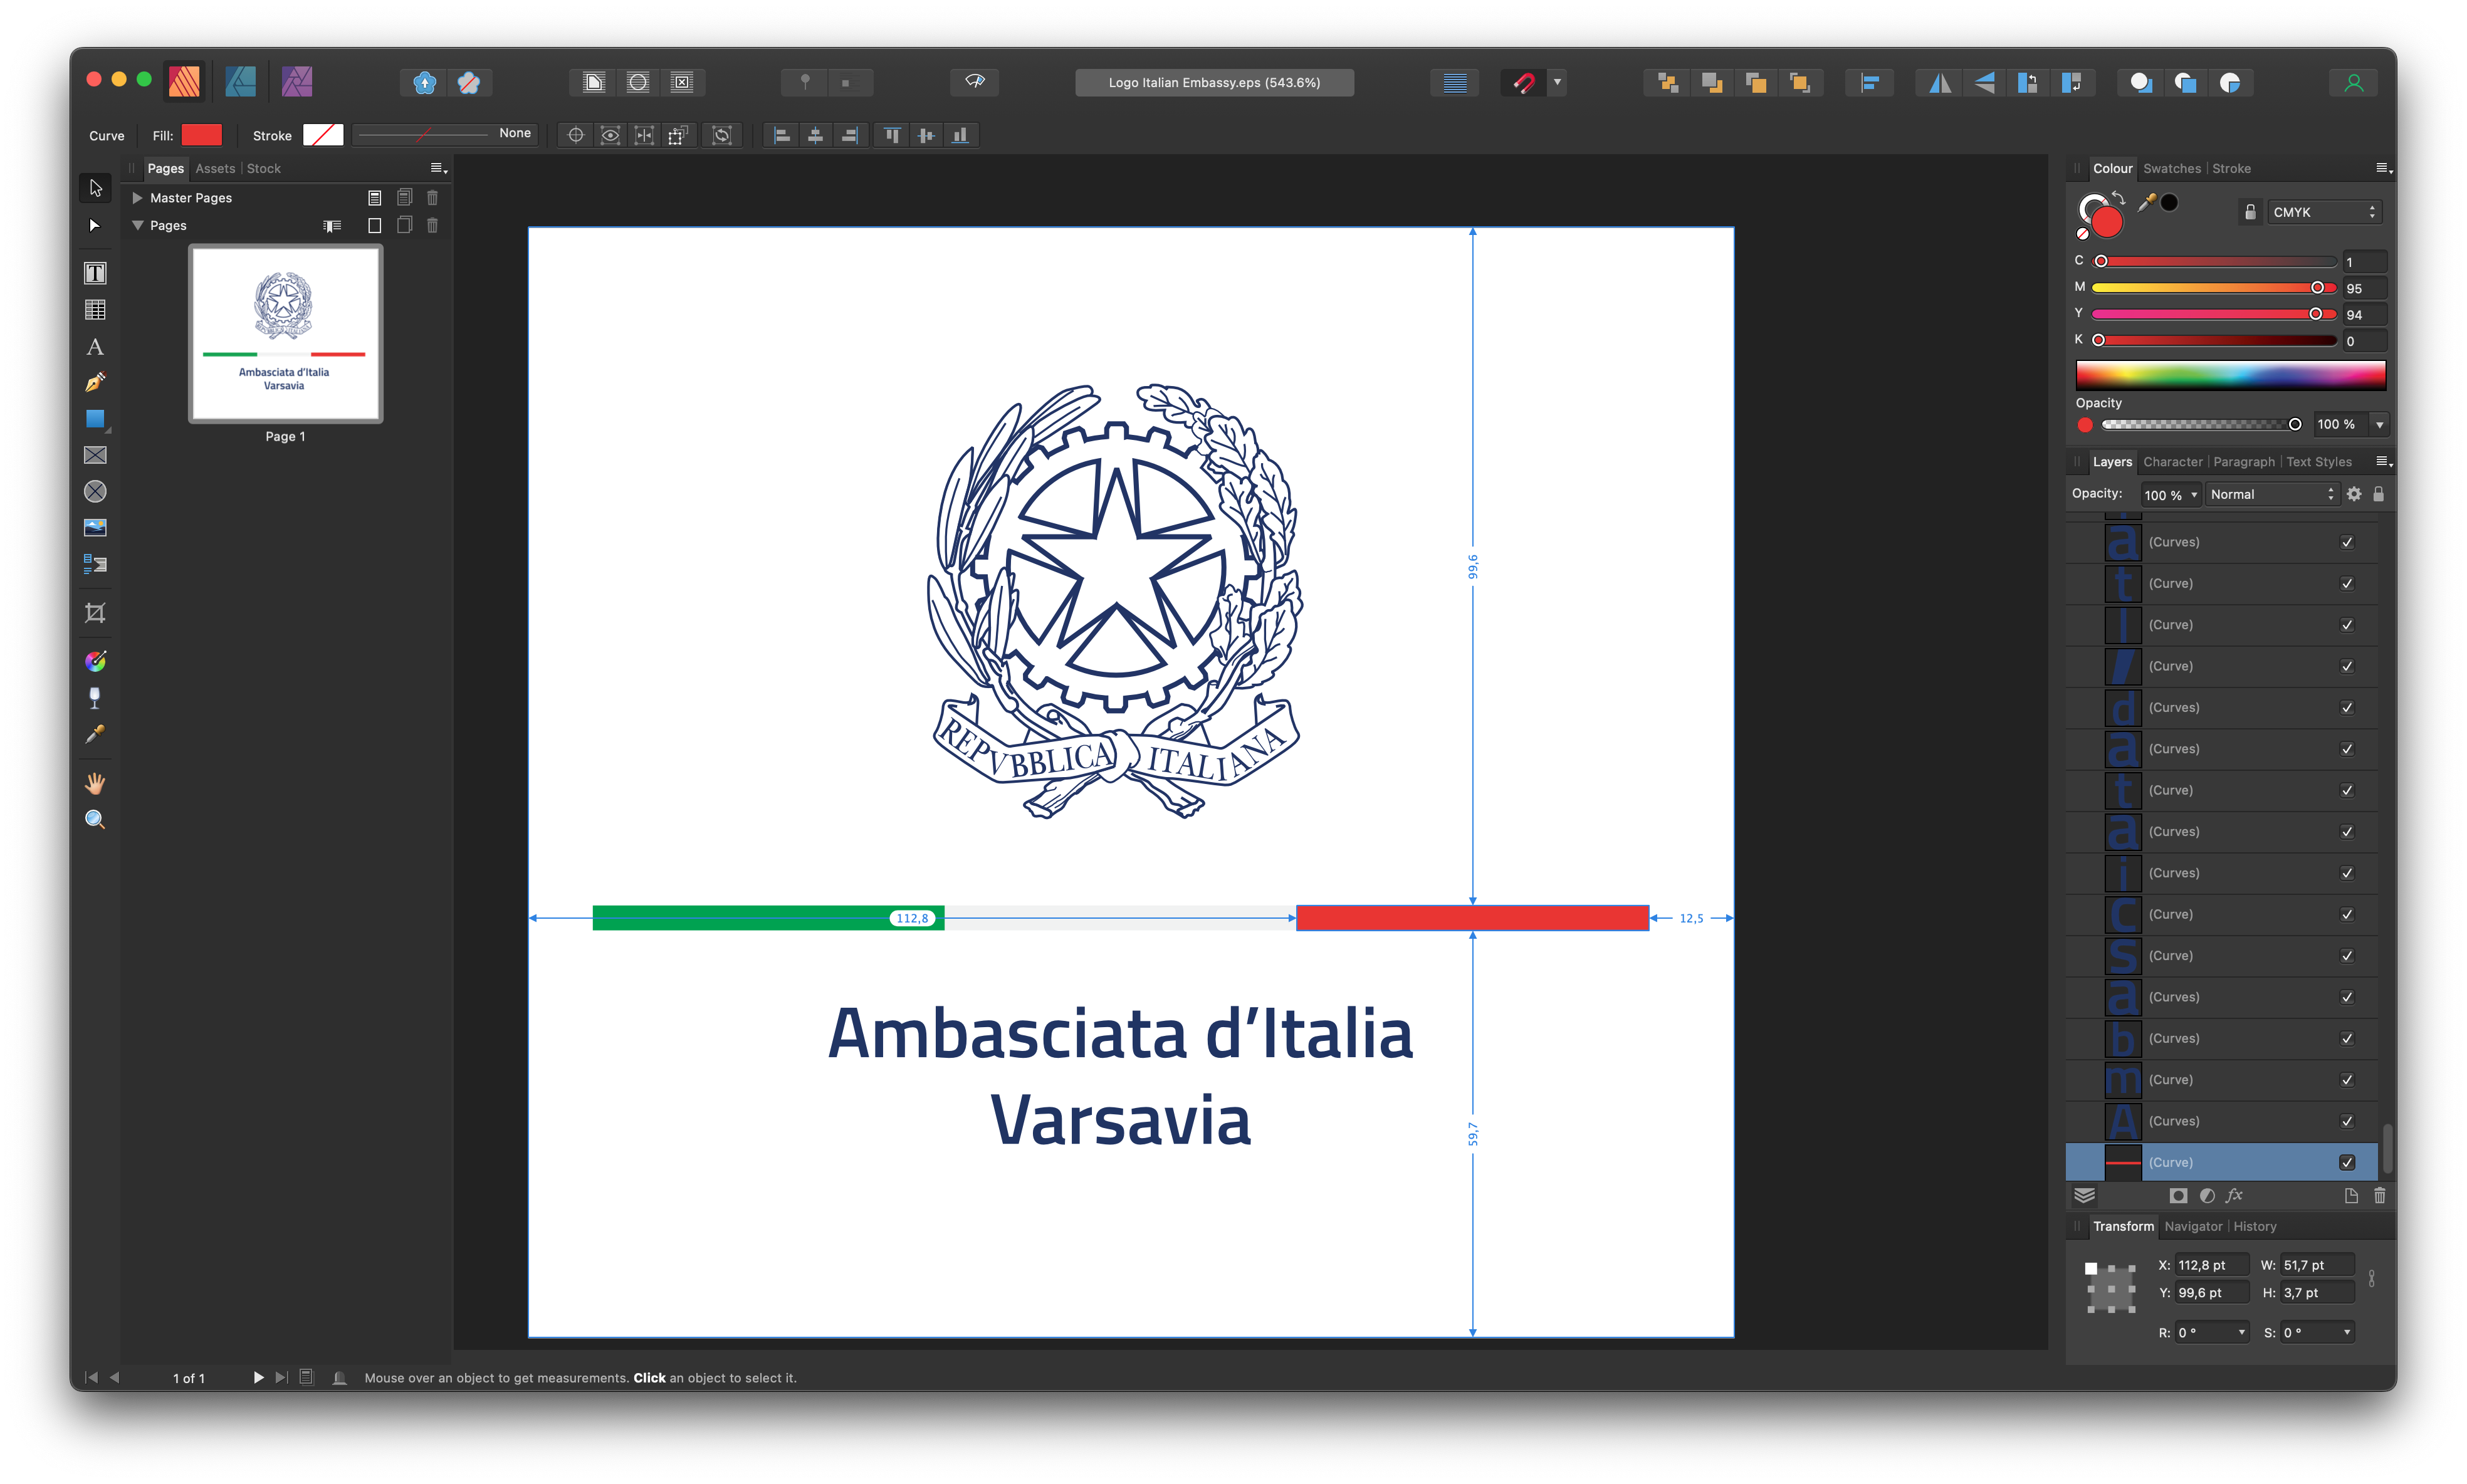Click the Magenta slider handle
2467x1484 pixels.
point(2317,288)
